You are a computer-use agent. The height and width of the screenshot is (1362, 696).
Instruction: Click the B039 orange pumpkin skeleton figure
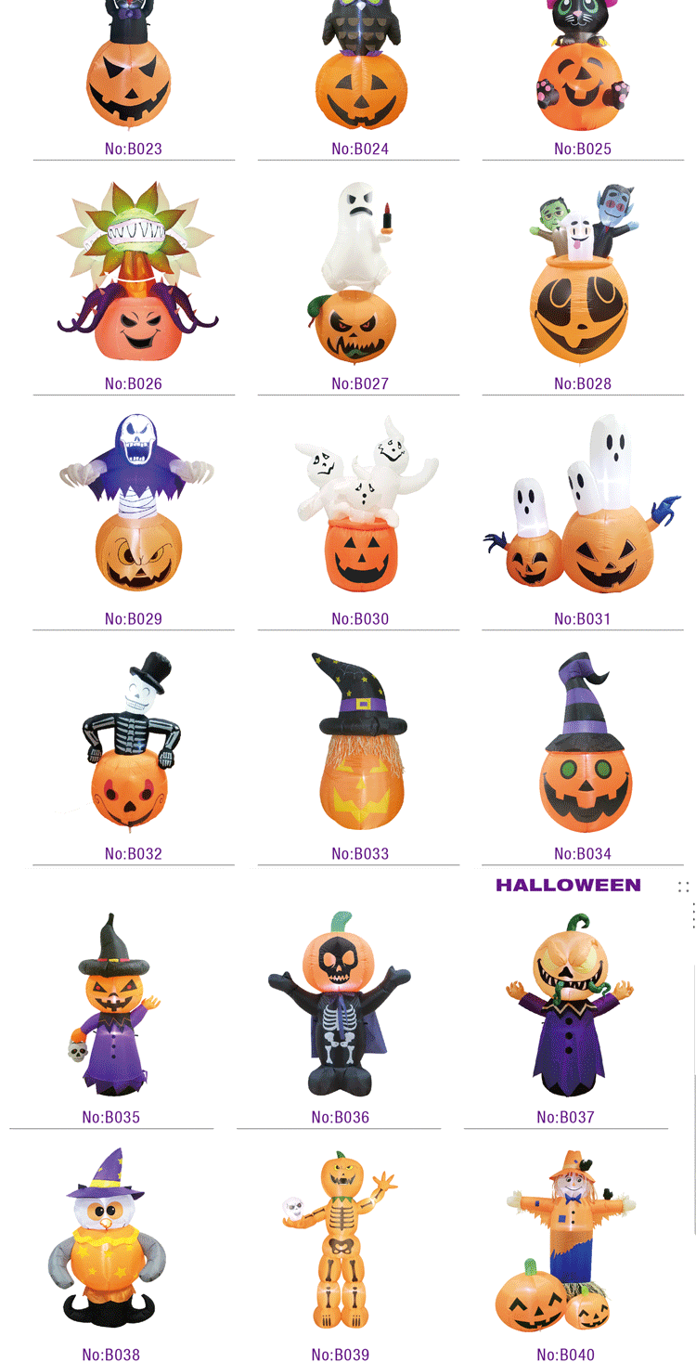point(340,1240)
